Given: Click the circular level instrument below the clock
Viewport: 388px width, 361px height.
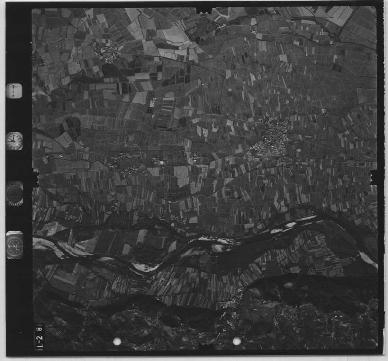Looking at the screenshot, I should pos(14,194).
